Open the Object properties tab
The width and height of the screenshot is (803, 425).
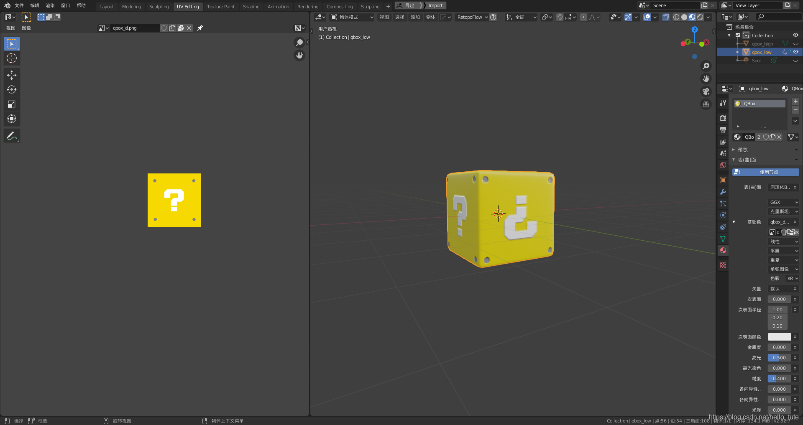(x=723, y=180)
